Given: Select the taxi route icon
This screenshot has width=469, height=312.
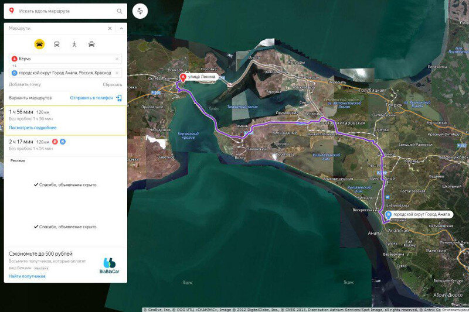Looking at the screenshot, I should point(91,44).
